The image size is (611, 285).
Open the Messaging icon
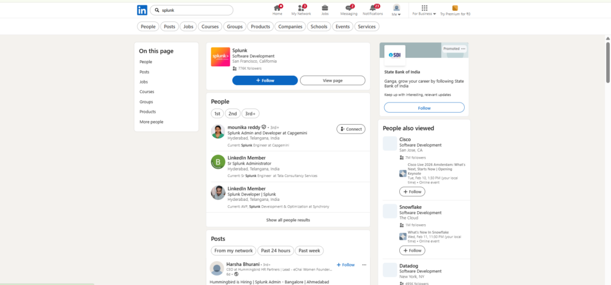pyautogui.click(x=348, y=8)
